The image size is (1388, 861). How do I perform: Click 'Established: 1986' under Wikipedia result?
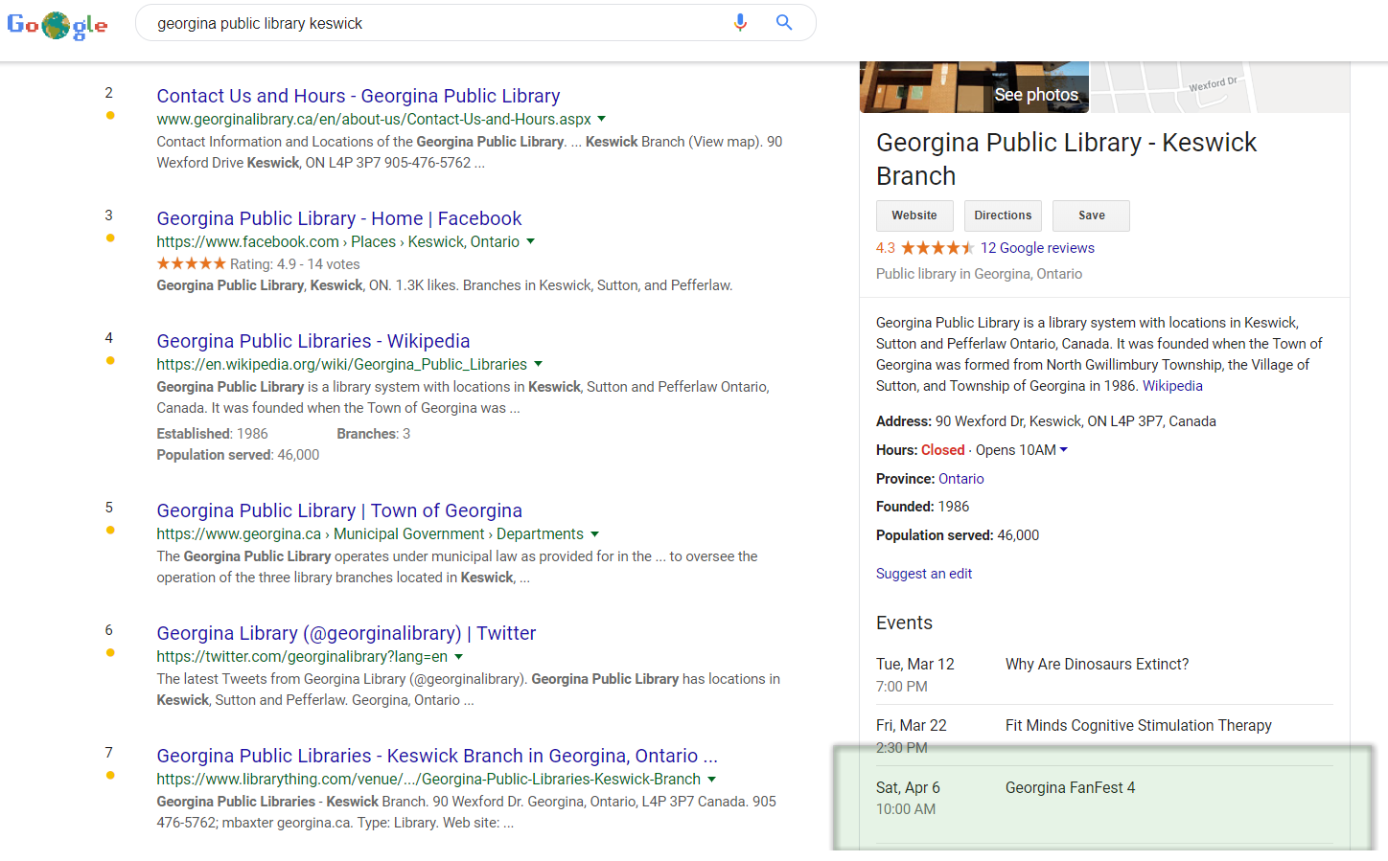point(212,434)
